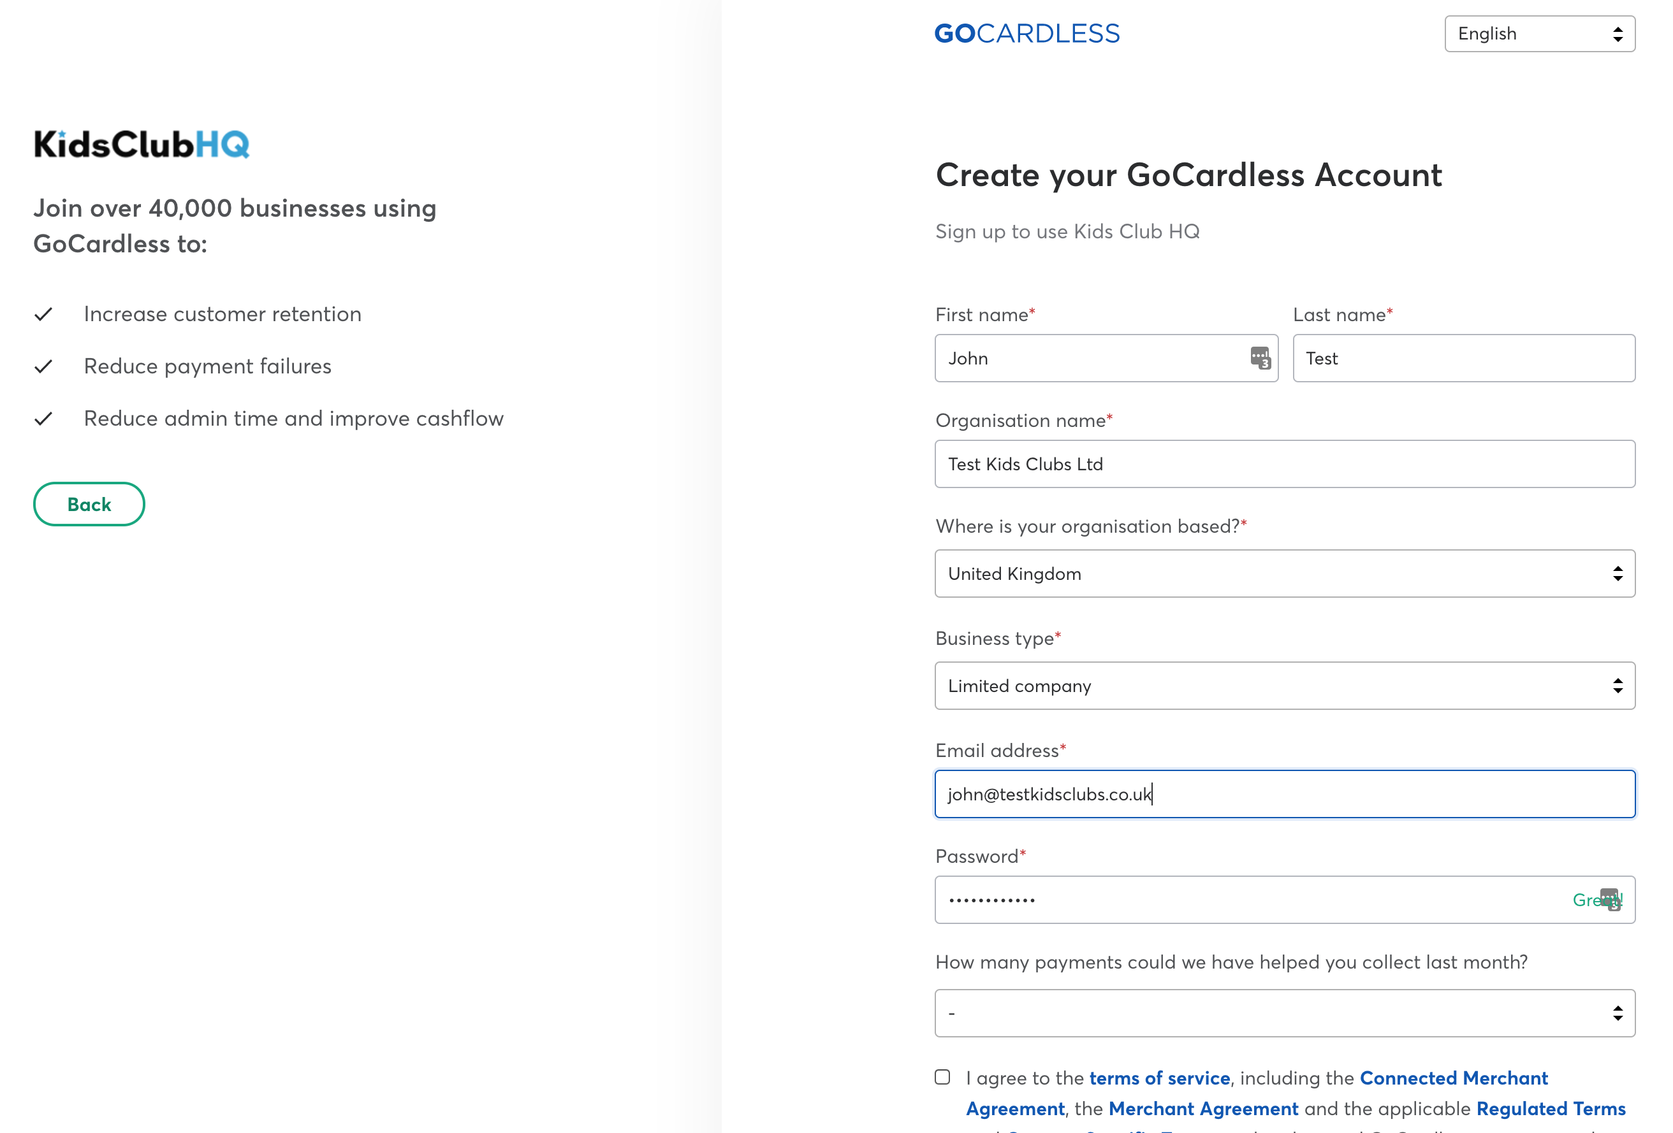Click the 'Join over 40,000 businesses' heading
The image size is (1673, 1133).
235,226
